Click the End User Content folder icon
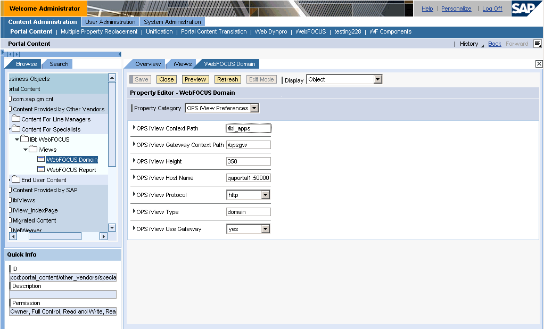Screen dimensions: 544x329 [x=16, y=180]
